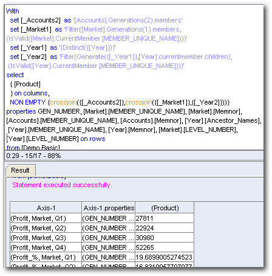Select the (Profit, Market, Q1) cell

coord(46,218)
